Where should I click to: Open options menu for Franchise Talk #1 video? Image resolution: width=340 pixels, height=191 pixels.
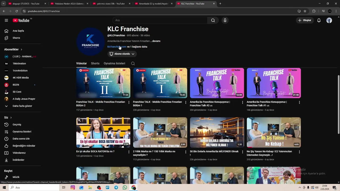point(299,102)
